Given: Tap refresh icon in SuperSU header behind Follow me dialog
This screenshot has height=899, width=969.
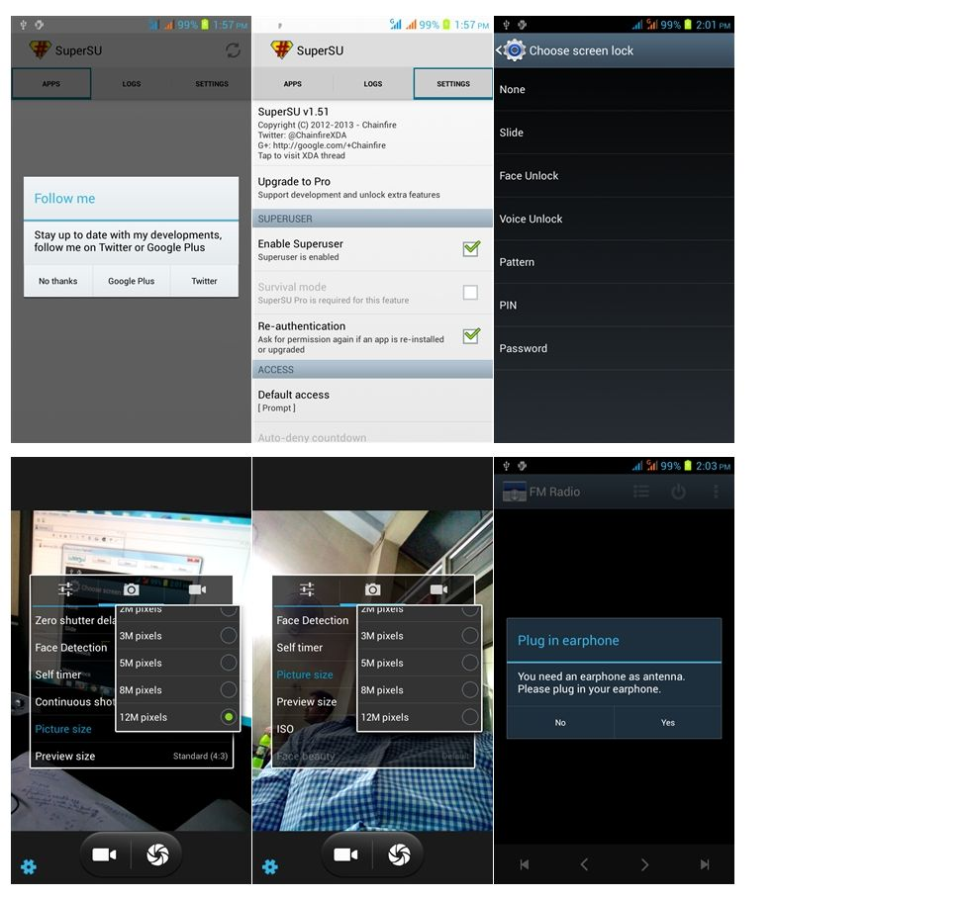Looking at the screenshot, I should point(233,50).
